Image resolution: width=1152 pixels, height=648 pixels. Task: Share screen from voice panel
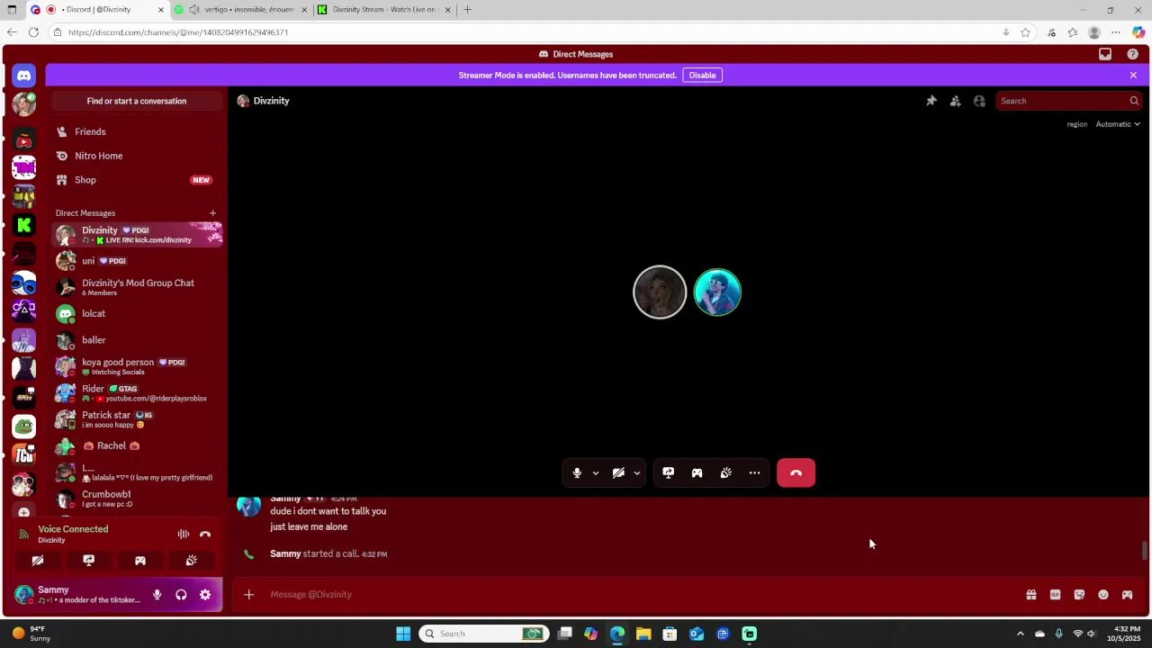click(89, 561)
